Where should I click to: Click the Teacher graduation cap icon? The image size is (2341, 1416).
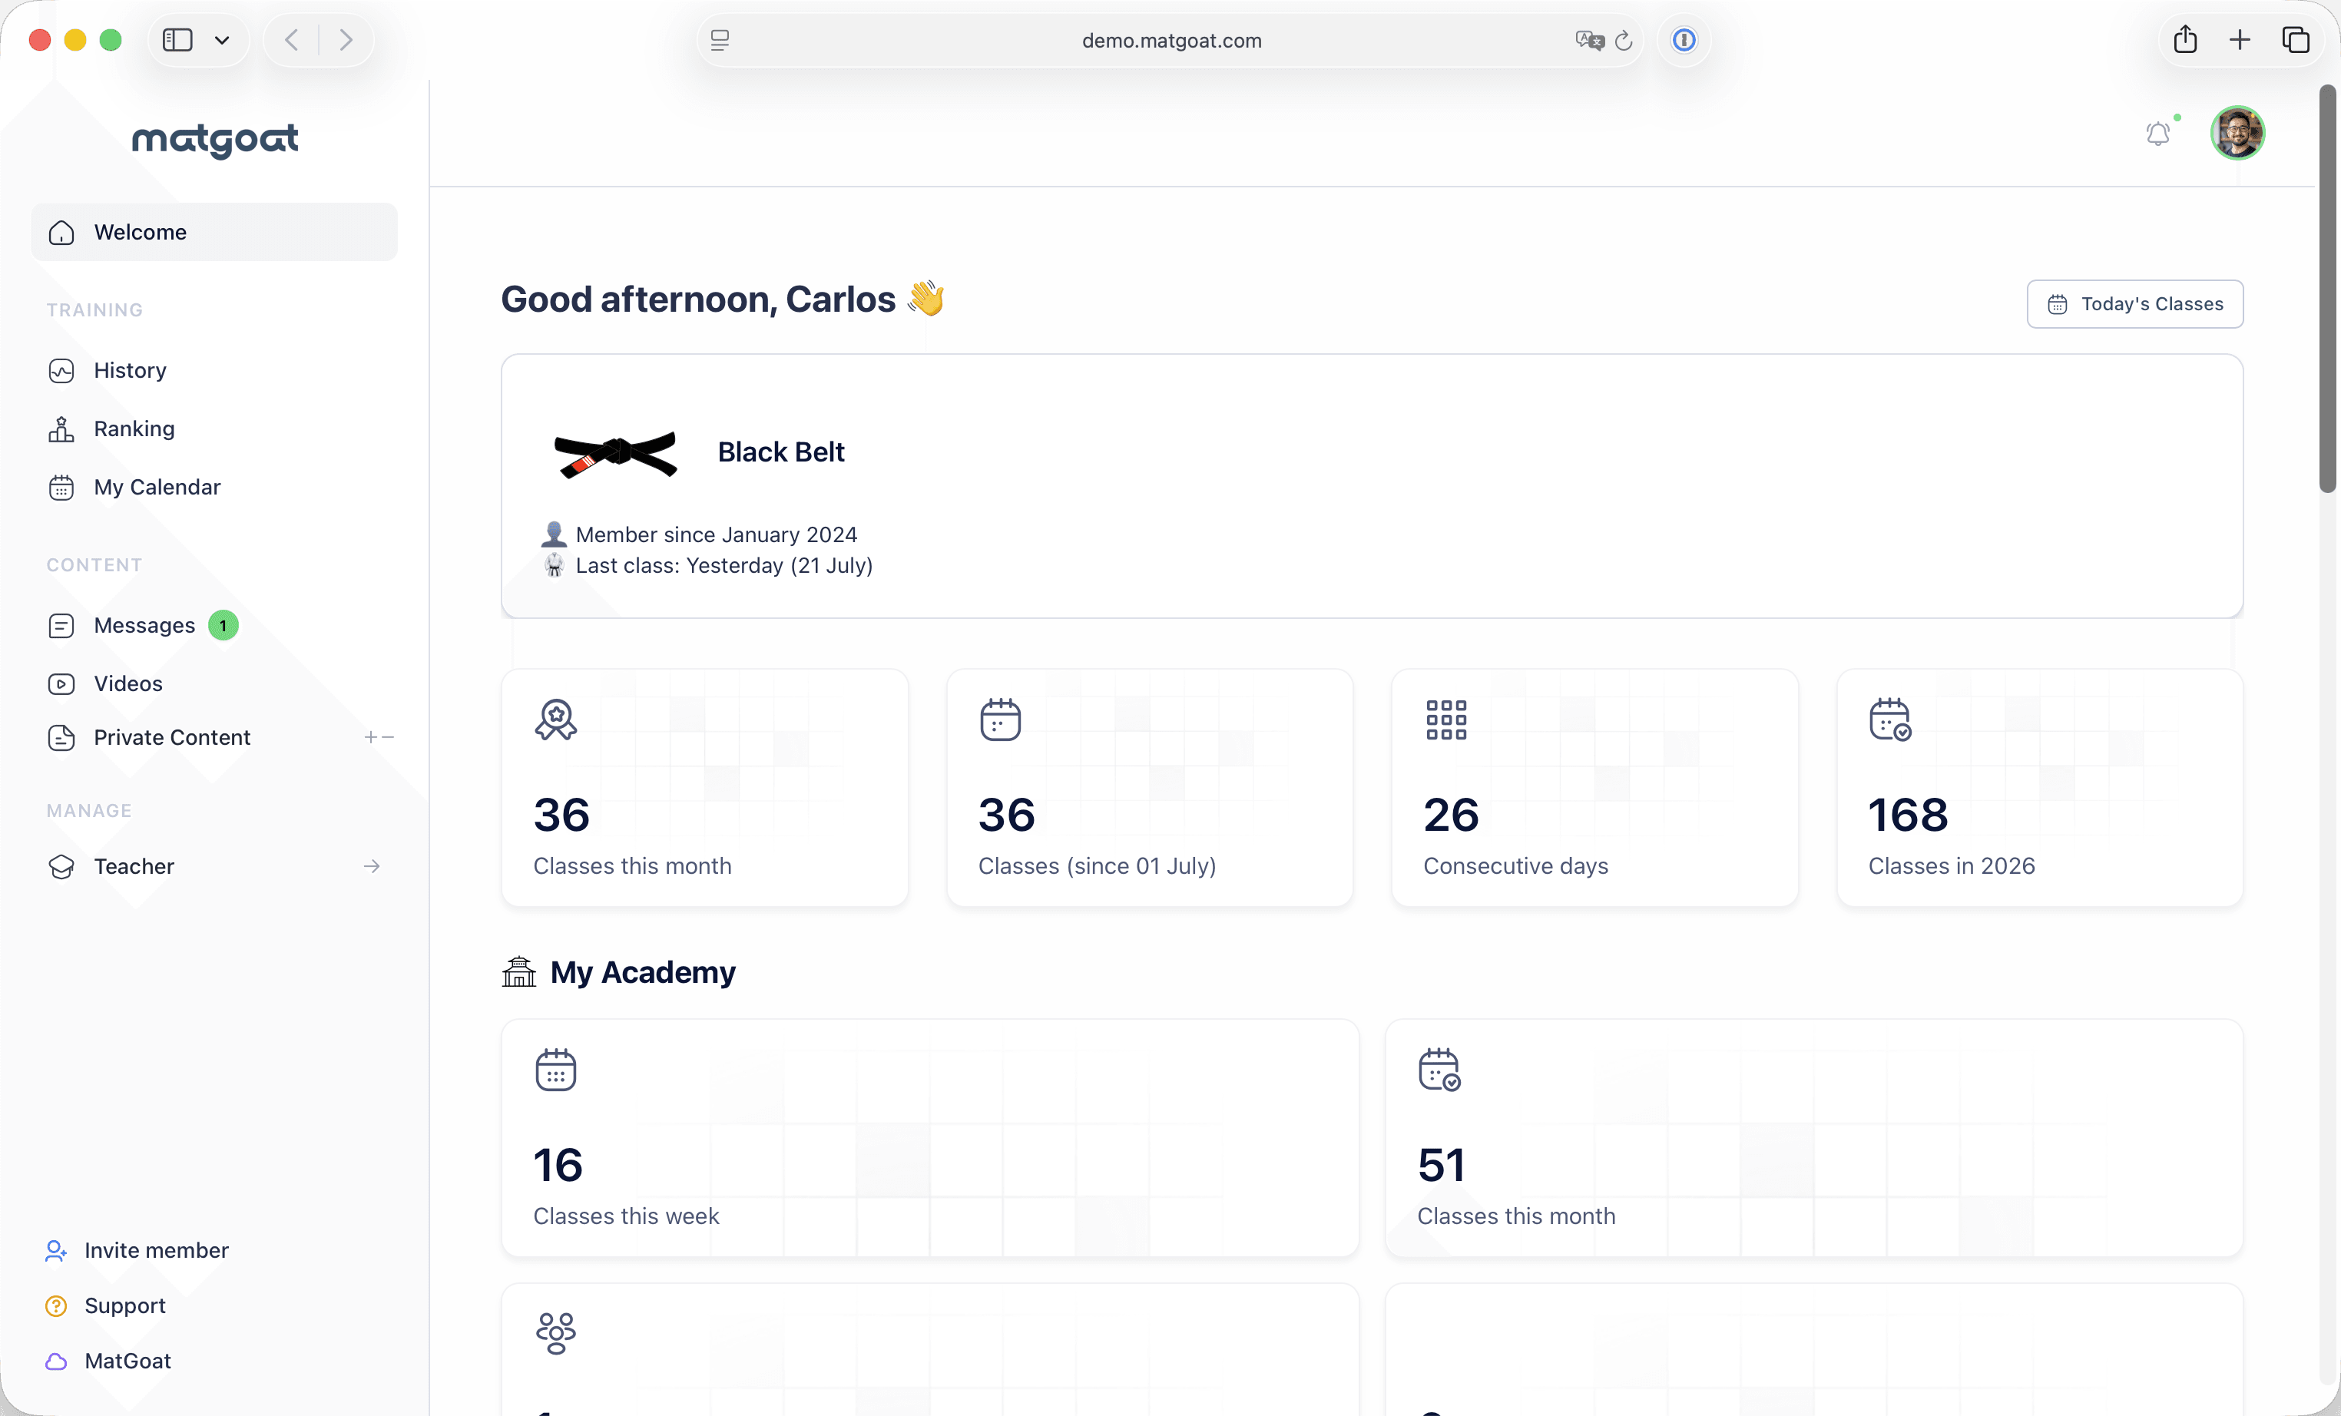click(x=61, y=866)
